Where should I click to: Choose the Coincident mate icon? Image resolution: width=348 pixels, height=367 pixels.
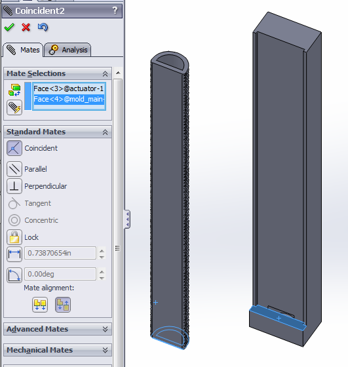click(x=14, y=148)
